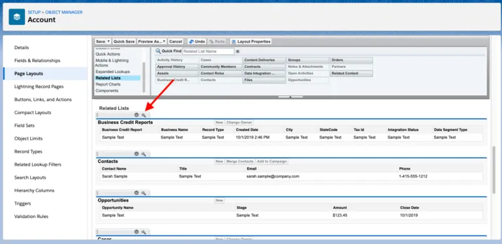Select Components palette category

point(107,91)
